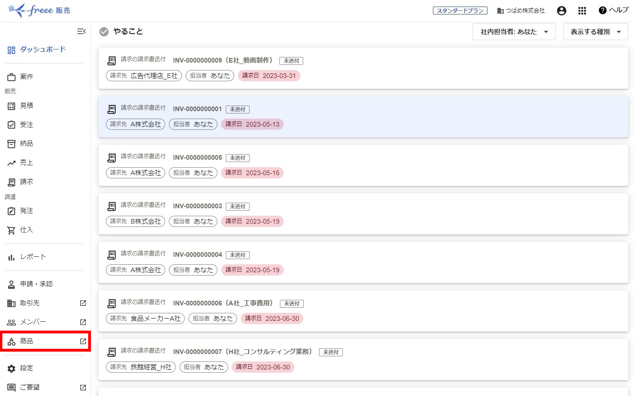The height and width of the screenshot is (396, 634).
Task: Click the 案件 briefcase icon
Action: tap(12, 77)
